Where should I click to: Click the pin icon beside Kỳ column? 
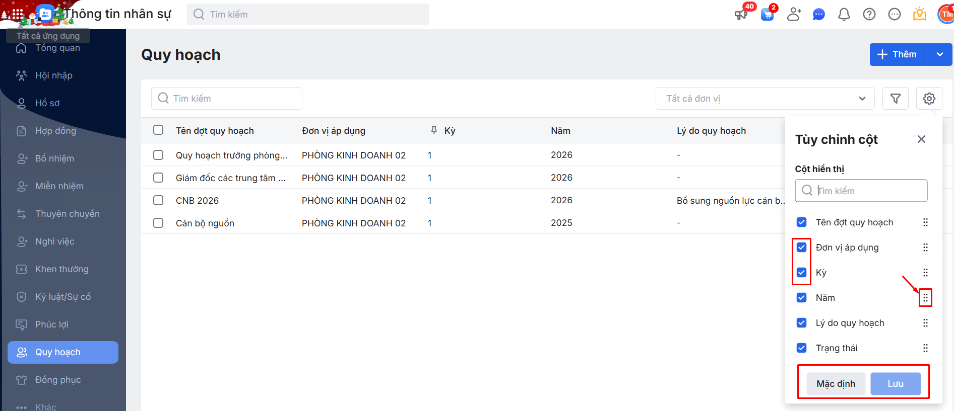click(434, 130)
